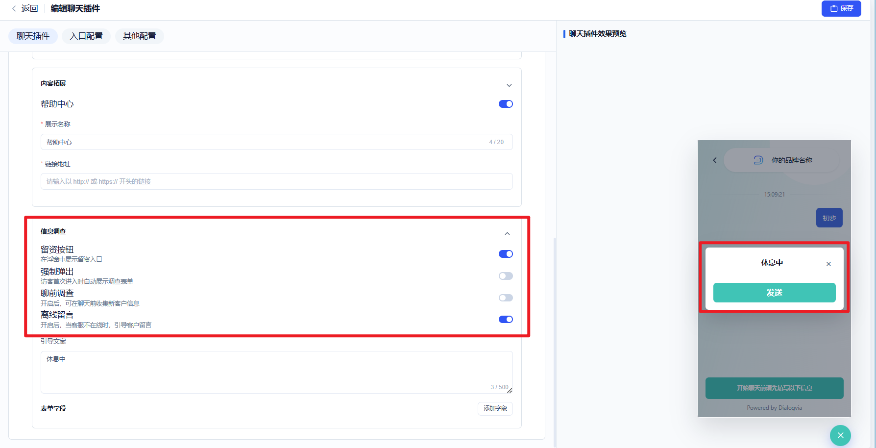
Task: Click the 编辑聊天插件 page title
Action: tap(75, 8)
